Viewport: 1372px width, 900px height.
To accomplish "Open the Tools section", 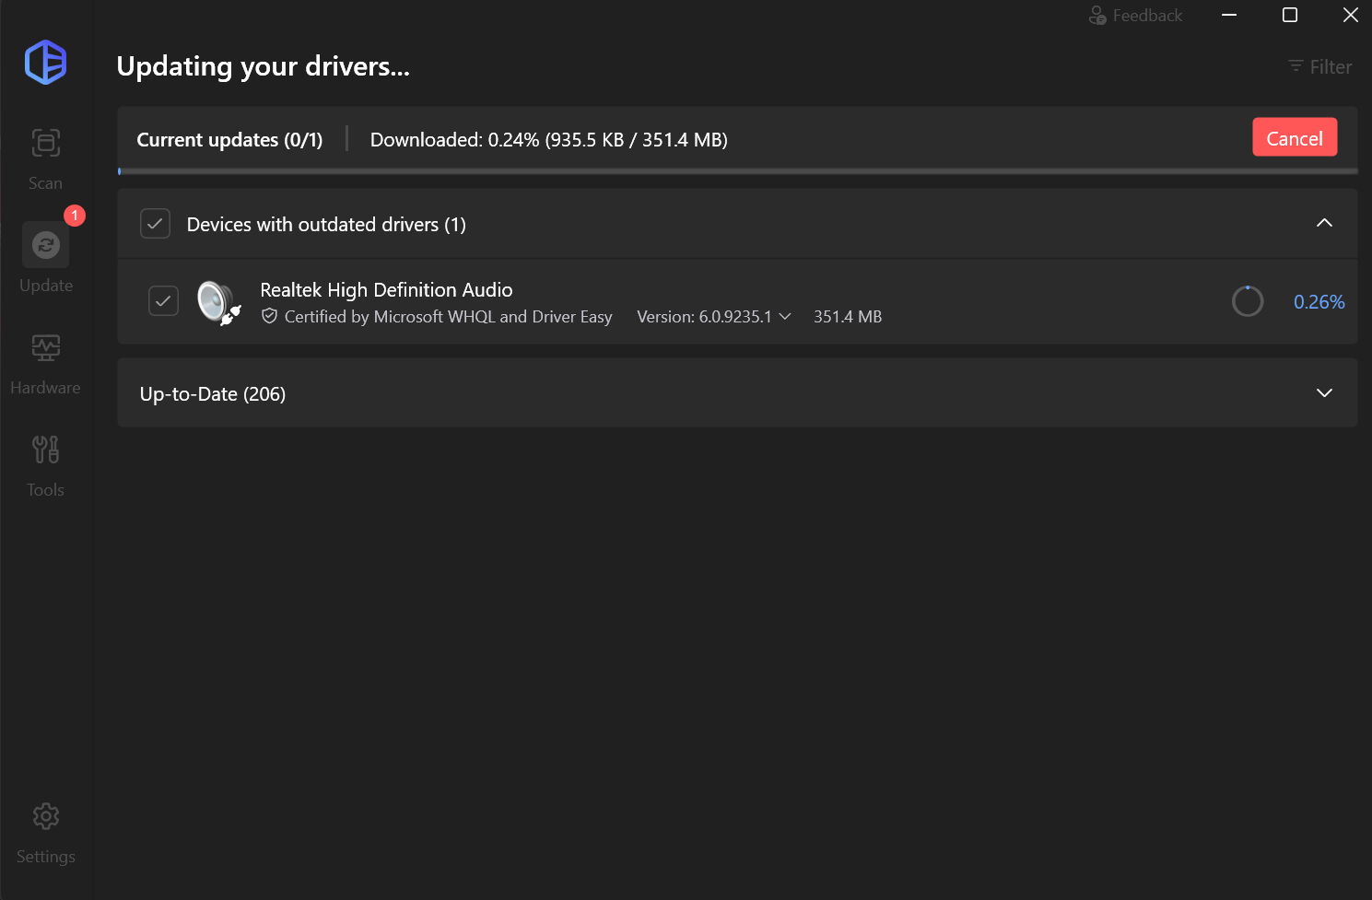I will click(x=45, y=466).
